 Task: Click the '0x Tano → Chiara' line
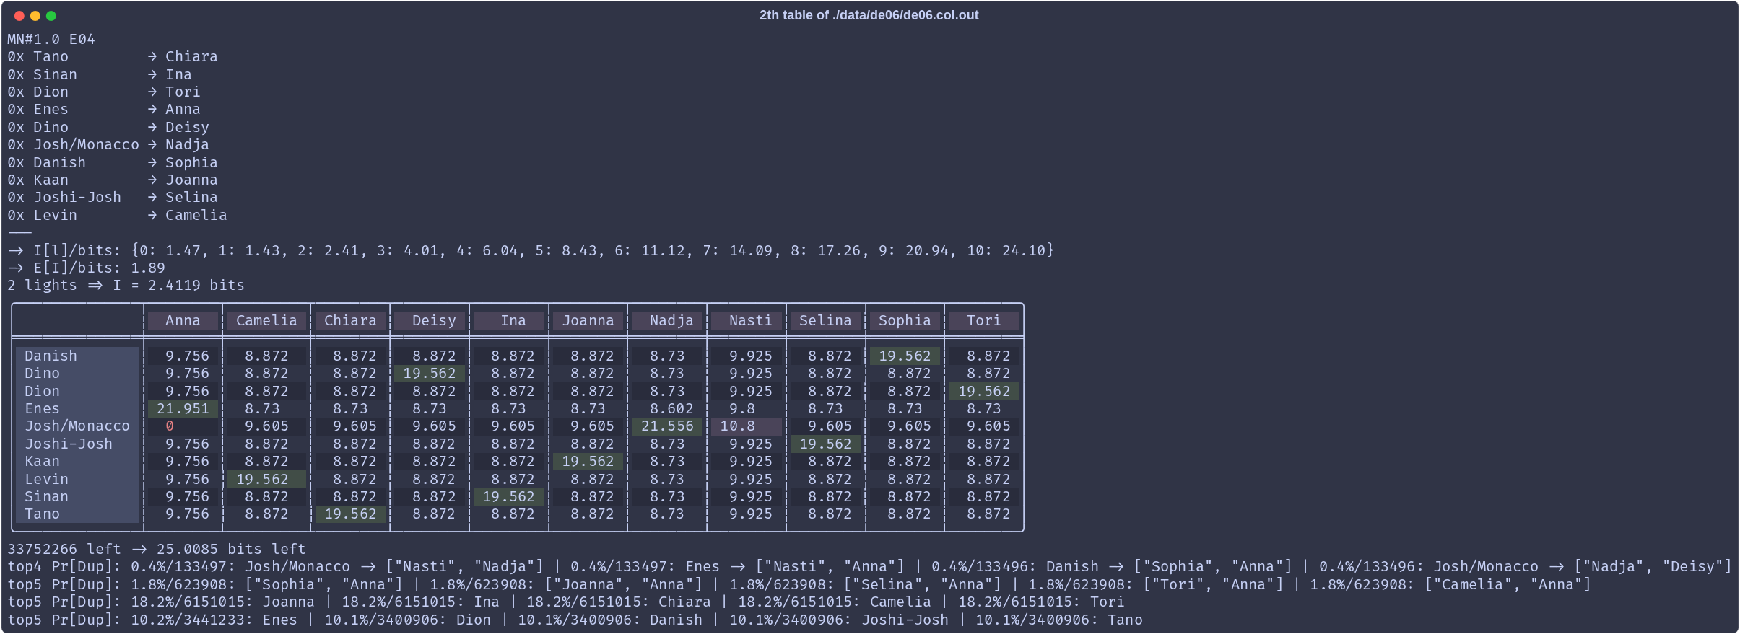tap(113, 56)
